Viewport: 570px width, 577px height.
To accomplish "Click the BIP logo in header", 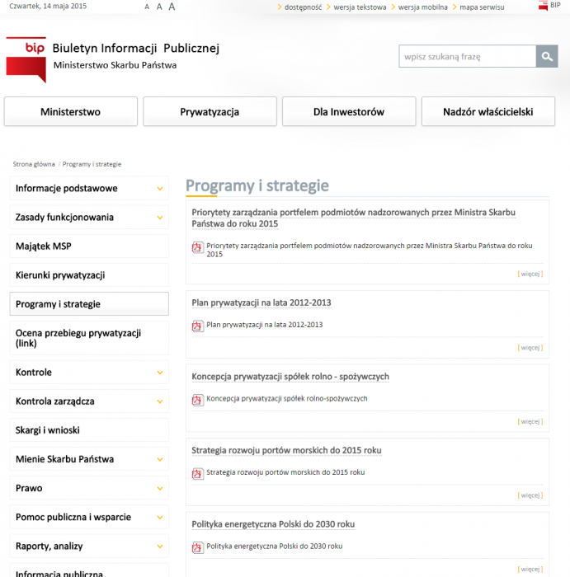I will point(26,59).
